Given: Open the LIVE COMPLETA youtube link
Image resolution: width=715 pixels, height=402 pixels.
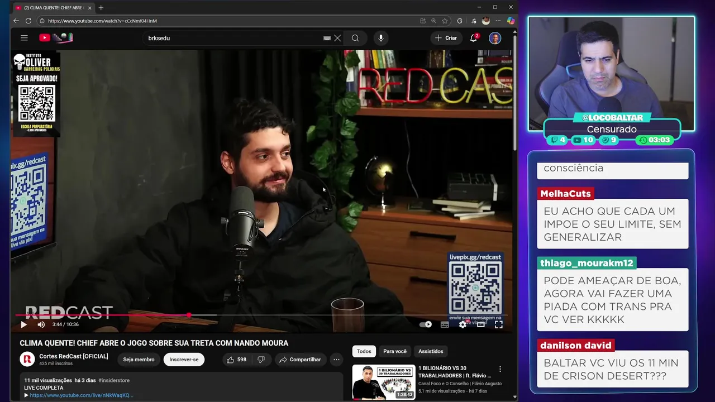Looking at the screenshot, I should 81,395.
